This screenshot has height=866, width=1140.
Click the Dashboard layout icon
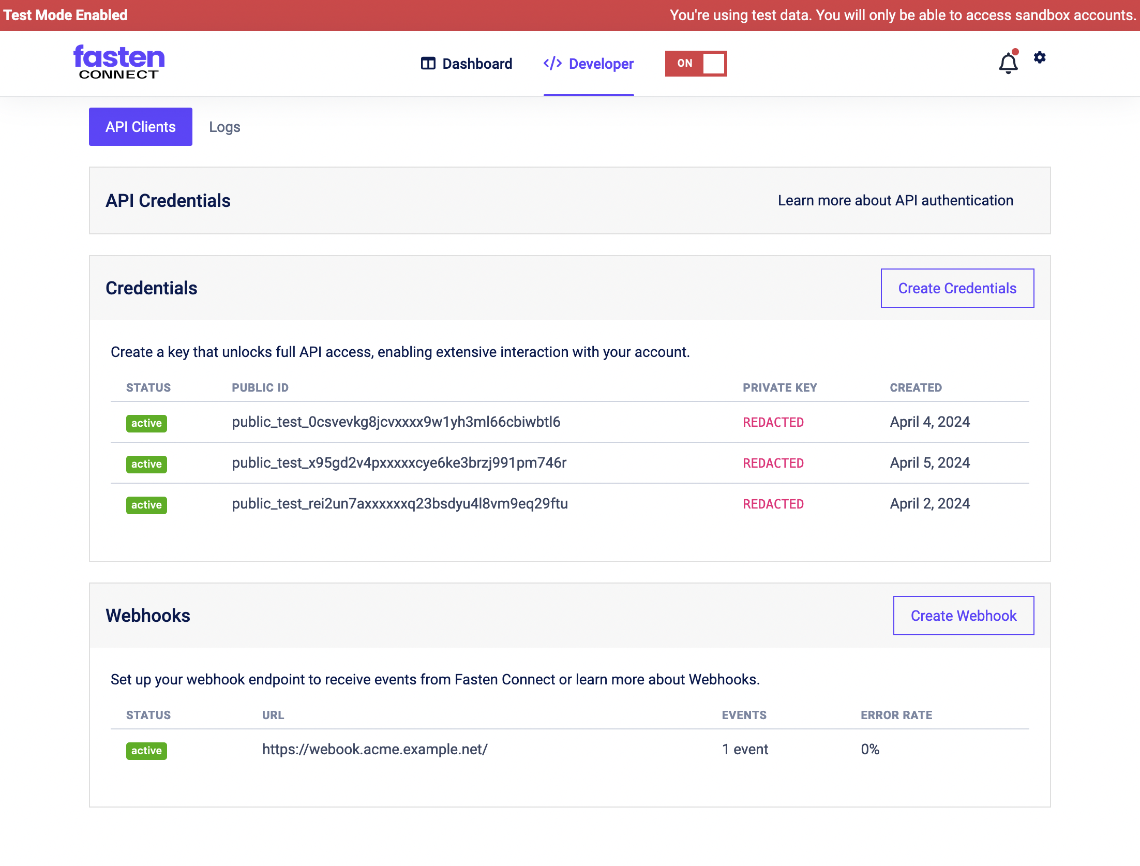pyautogui.click(x=428, y=64)
